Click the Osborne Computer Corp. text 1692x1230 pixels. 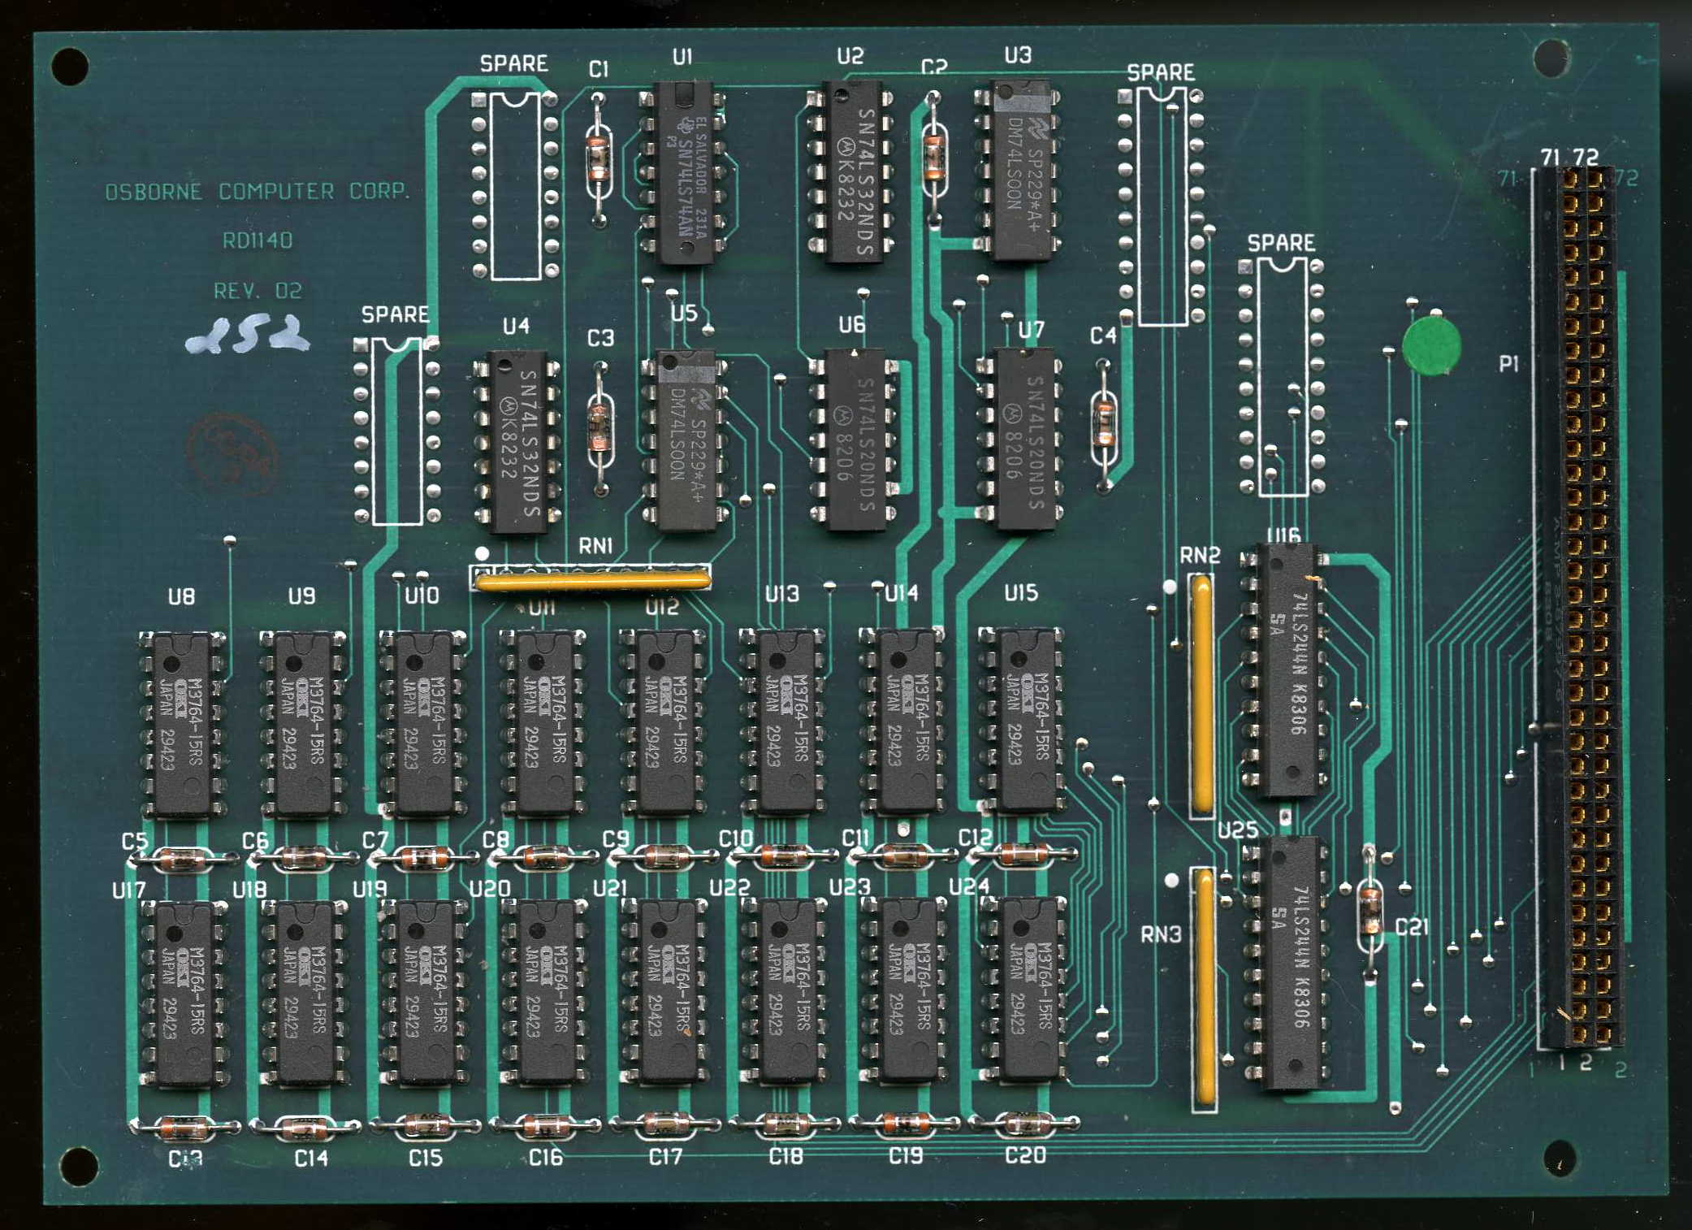257,192
